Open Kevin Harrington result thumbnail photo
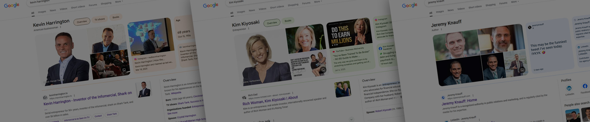Viewport: 590px width, 122px height. pyautogui.click(x=144, y=89)
